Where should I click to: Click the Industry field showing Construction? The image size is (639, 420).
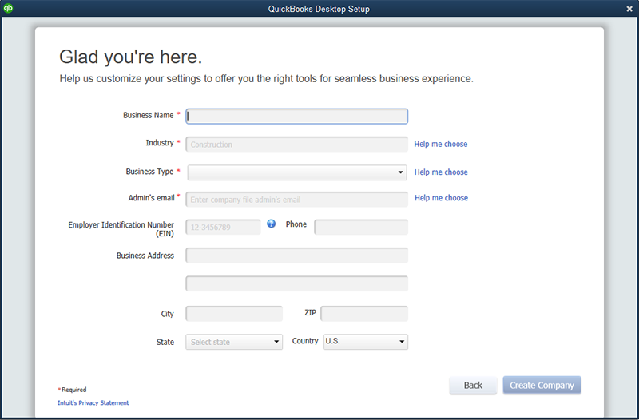(x=296, y=145)
